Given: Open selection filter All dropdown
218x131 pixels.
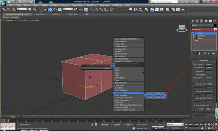Looking at the screenshot, I should point(22,9).
